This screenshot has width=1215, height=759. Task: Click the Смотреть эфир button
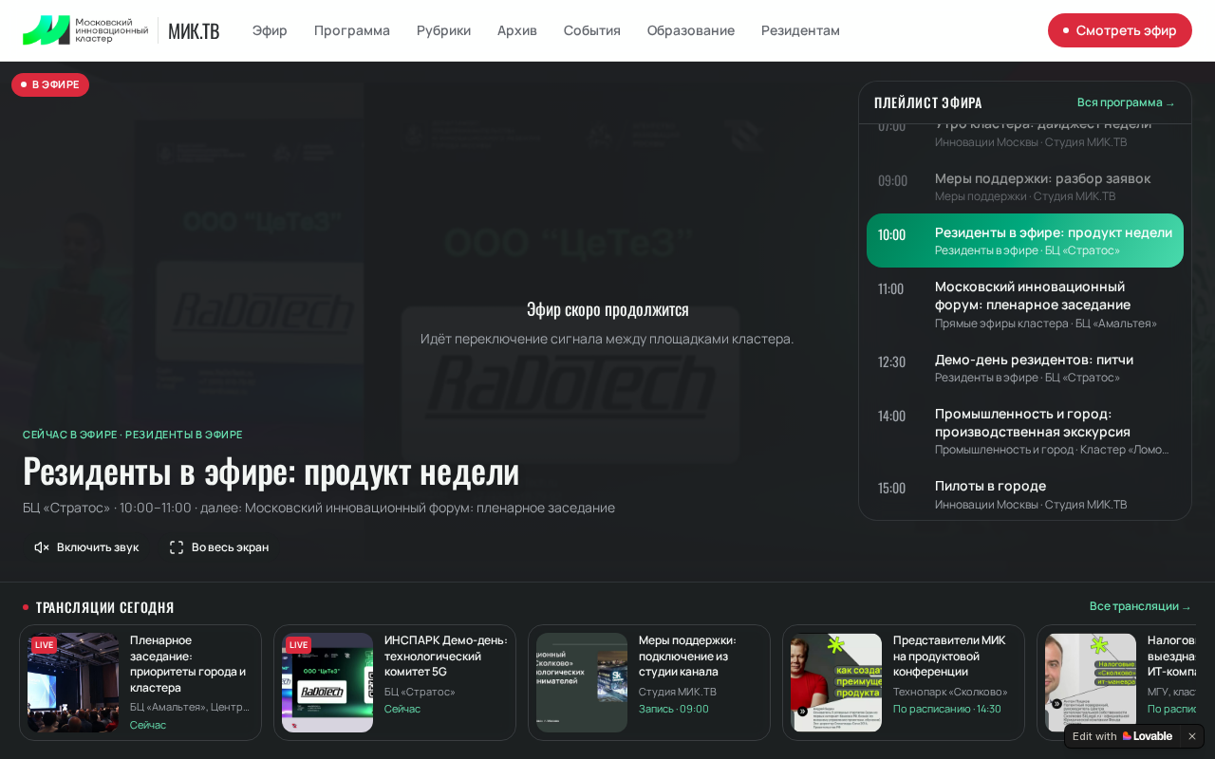(x=1120, y=30)
